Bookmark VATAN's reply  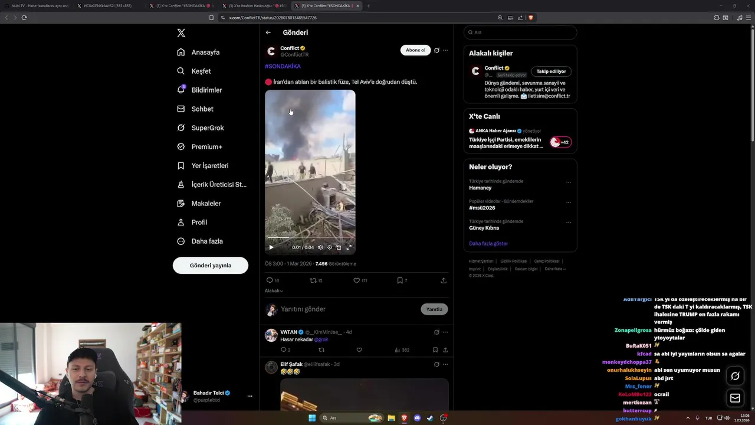(435, 350)
